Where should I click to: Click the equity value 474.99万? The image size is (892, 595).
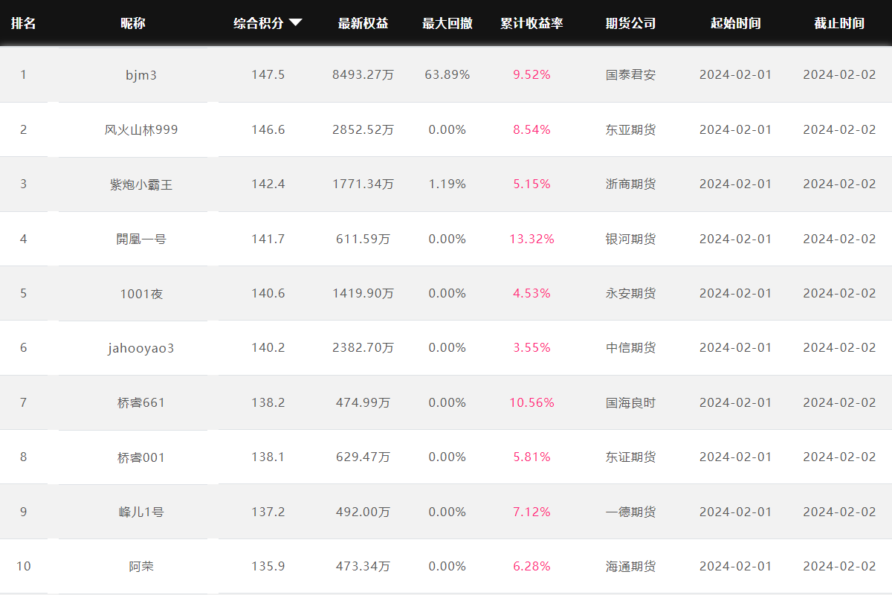coord(363,402)
